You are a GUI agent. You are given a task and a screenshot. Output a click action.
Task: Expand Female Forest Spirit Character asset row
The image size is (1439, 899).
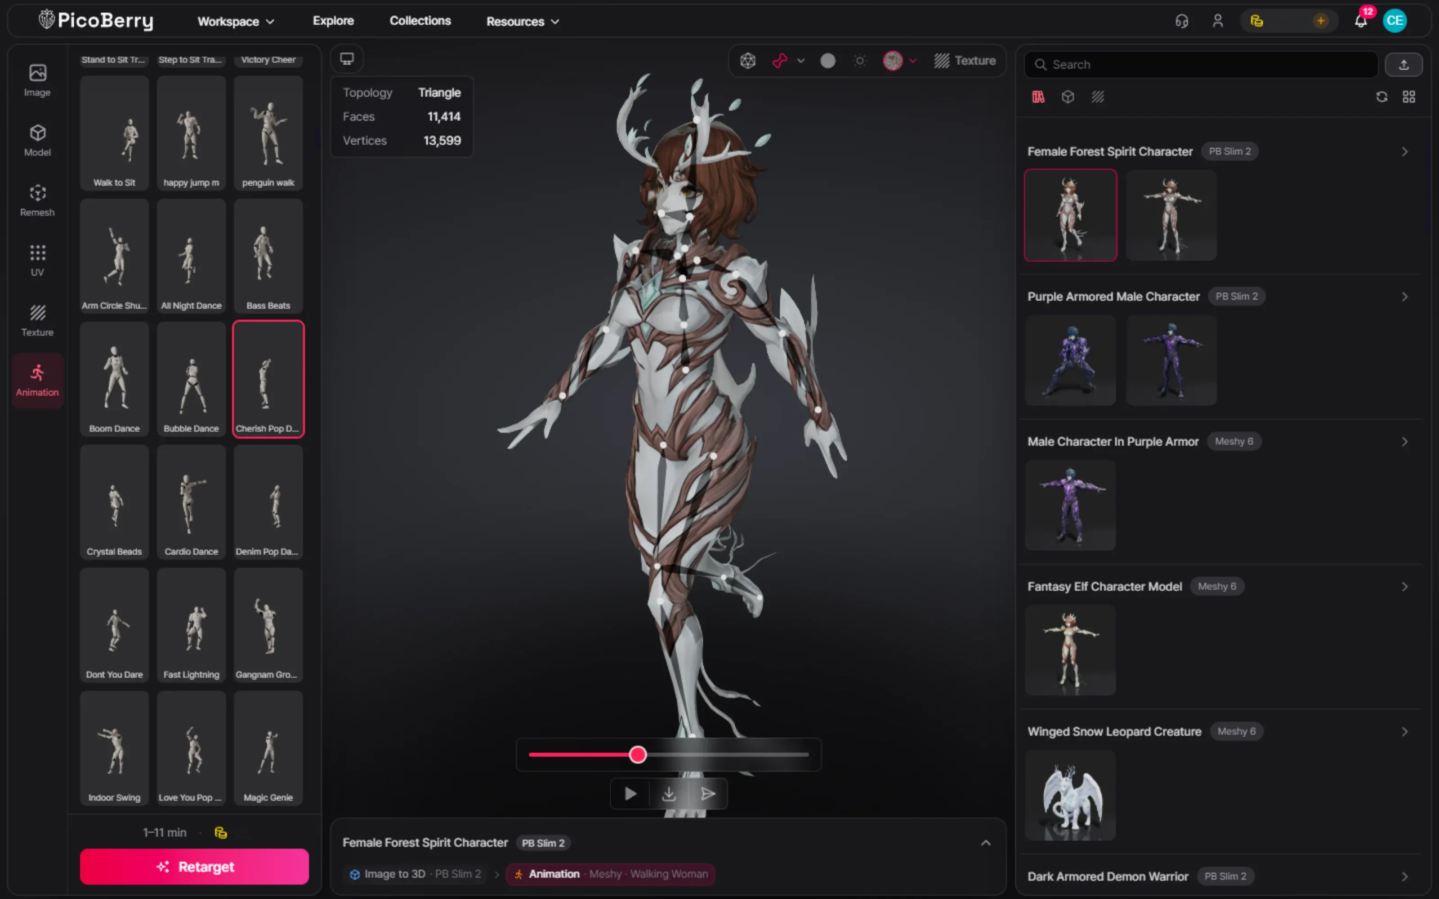click(1404, 151)
